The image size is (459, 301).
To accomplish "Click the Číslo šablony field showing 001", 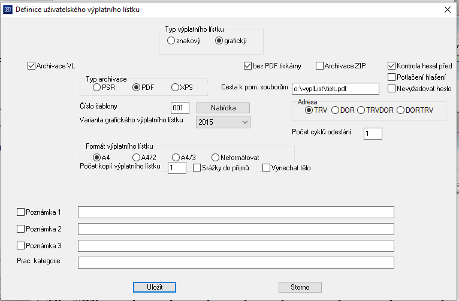I will click(x=180, y=108).
